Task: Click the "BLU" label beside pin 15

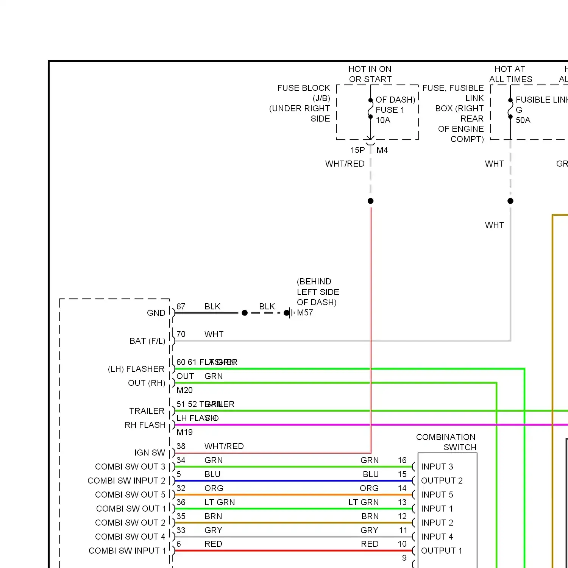Action: tap(371, 474)
